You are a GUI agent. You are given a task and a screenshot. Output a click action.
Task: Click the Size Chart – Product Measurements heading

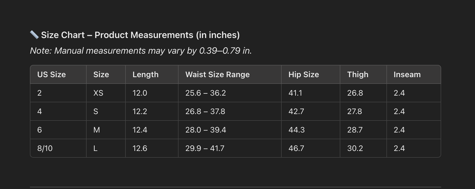[140, 35]
